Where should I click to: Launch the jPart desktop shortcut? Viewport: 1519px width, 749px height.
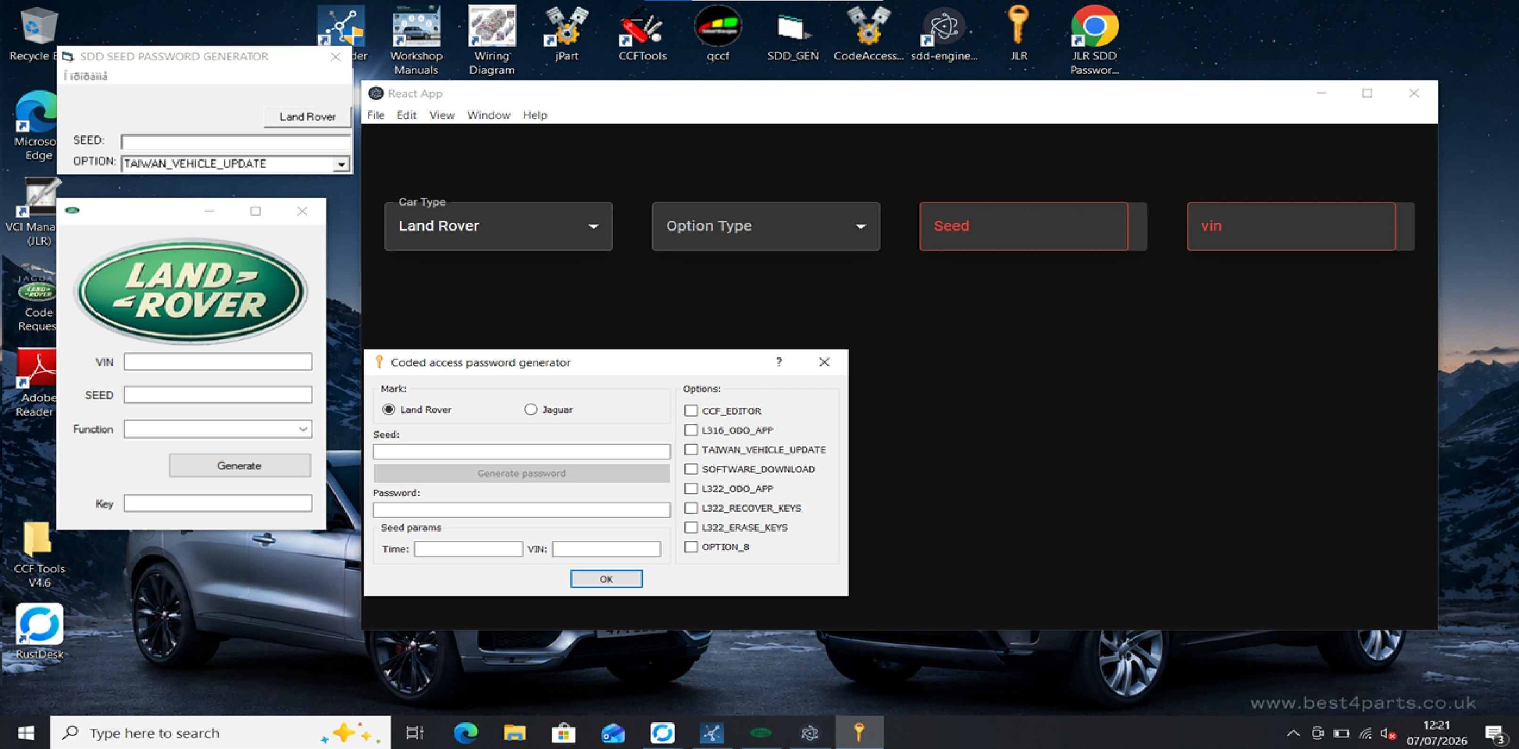567,34
